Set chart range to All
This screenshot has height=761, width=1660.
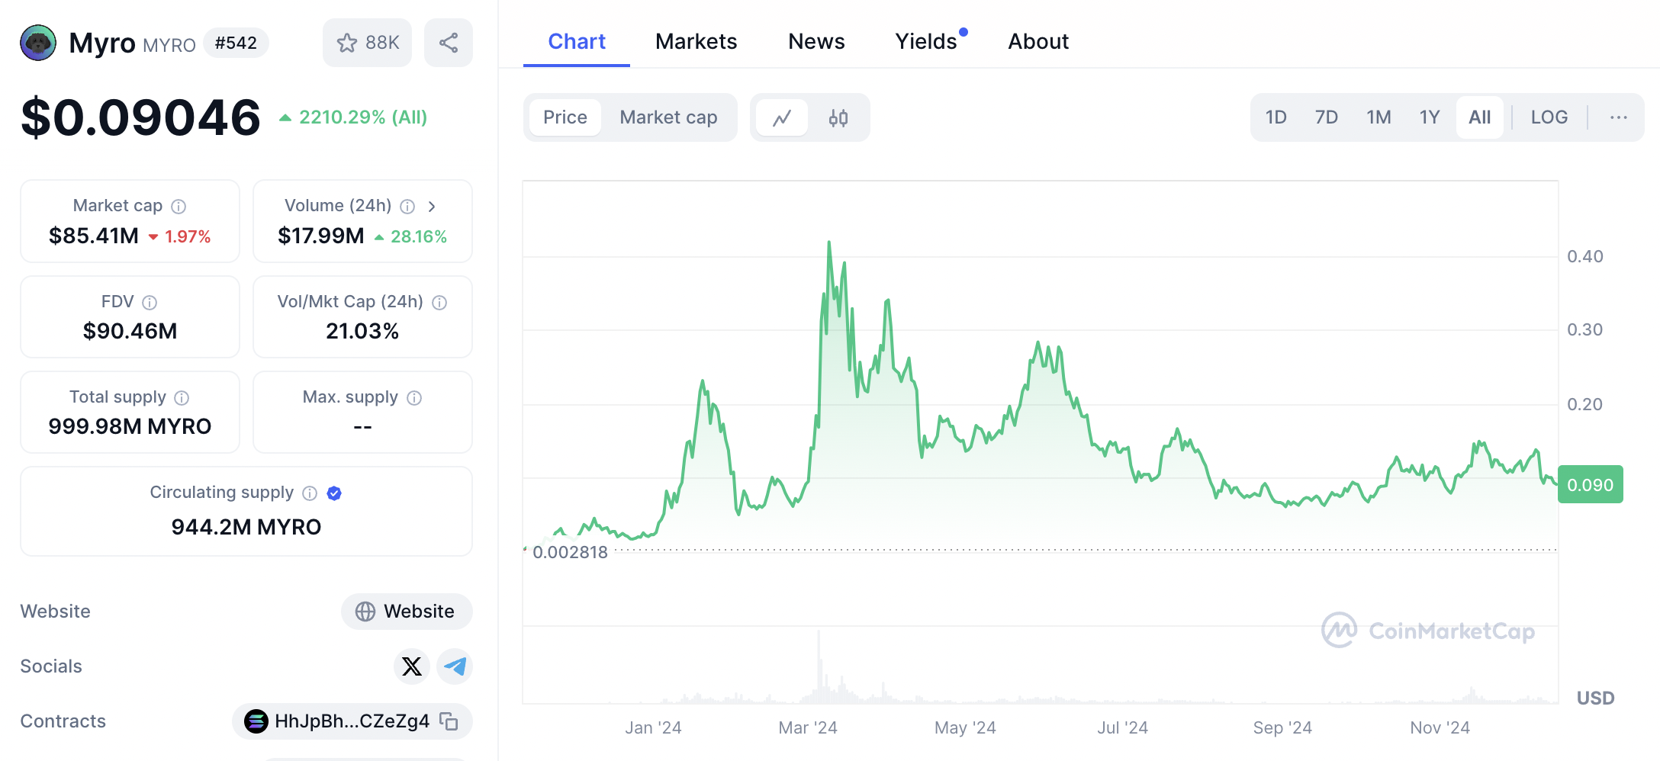pos(1480,117)
